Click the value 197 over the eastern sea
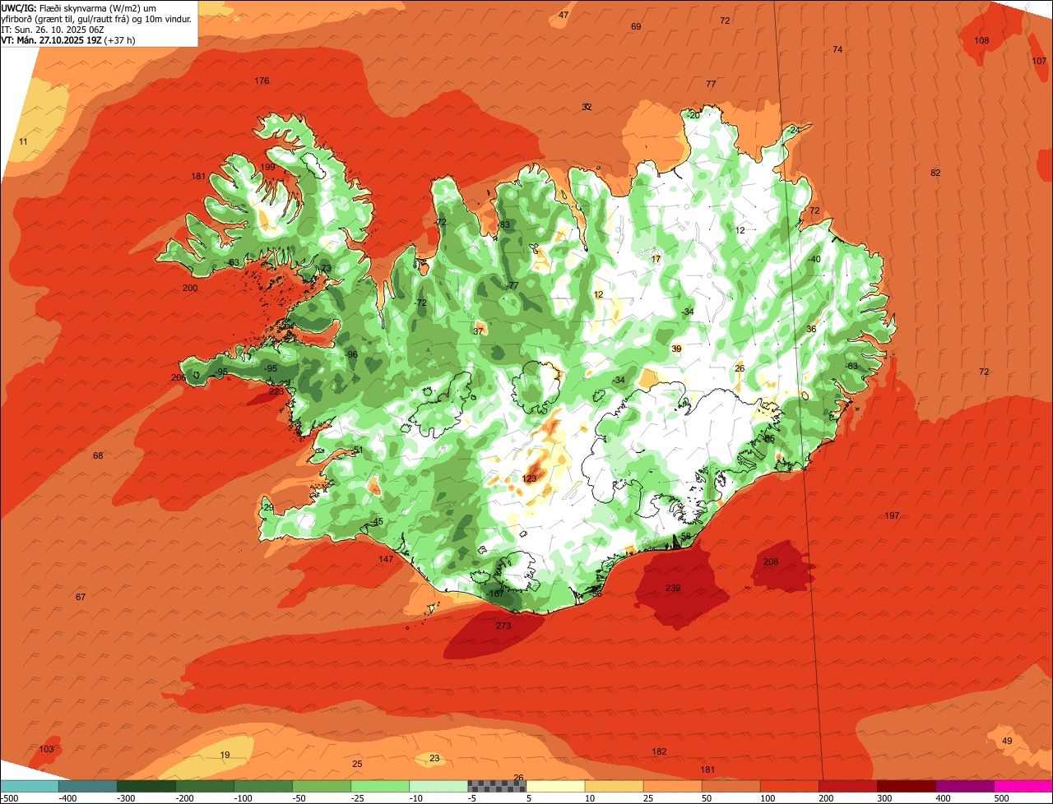 click(x=892, y=515)
